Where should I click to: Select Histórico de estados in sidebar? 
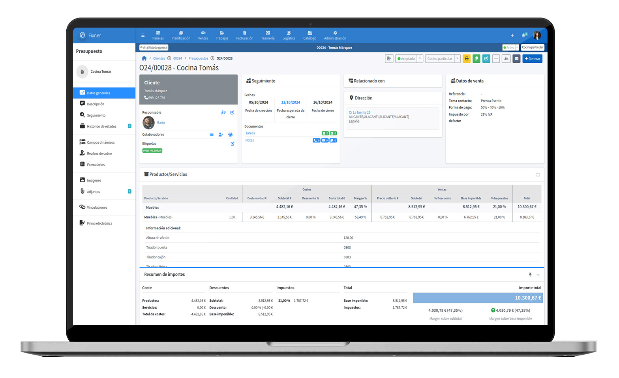pos(101,126)
